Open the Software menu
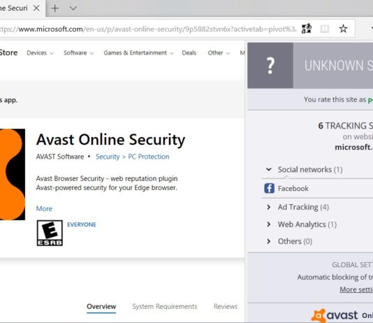The height and width of the screenshot is (323, 373). pos(78,53)
